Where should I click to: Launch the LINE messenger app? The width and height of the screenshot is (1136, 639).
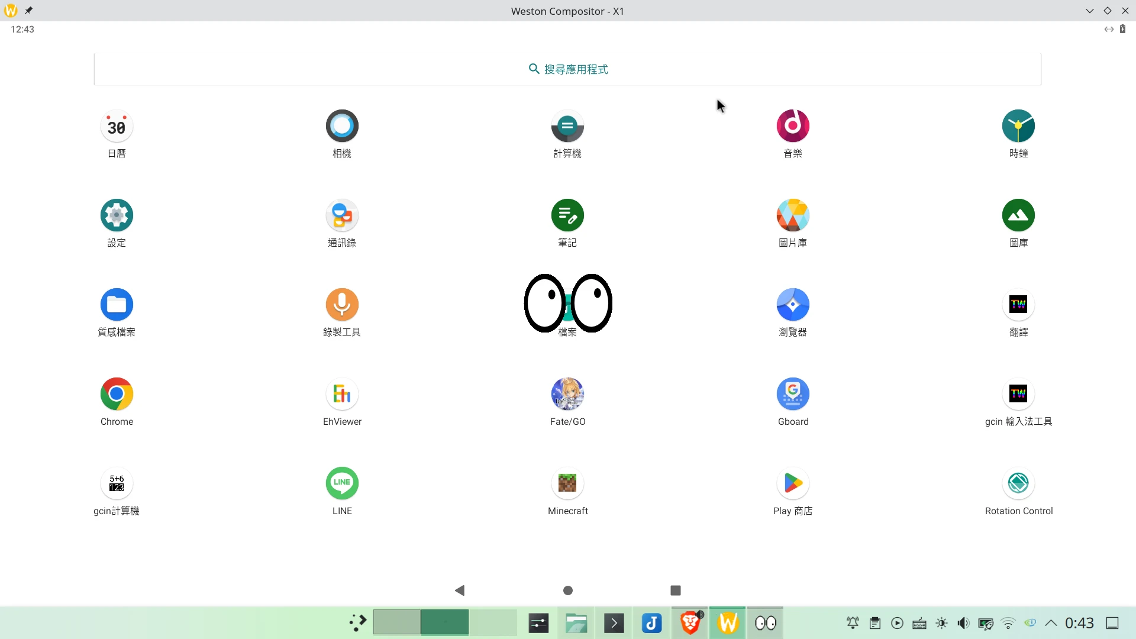(342, 483)
